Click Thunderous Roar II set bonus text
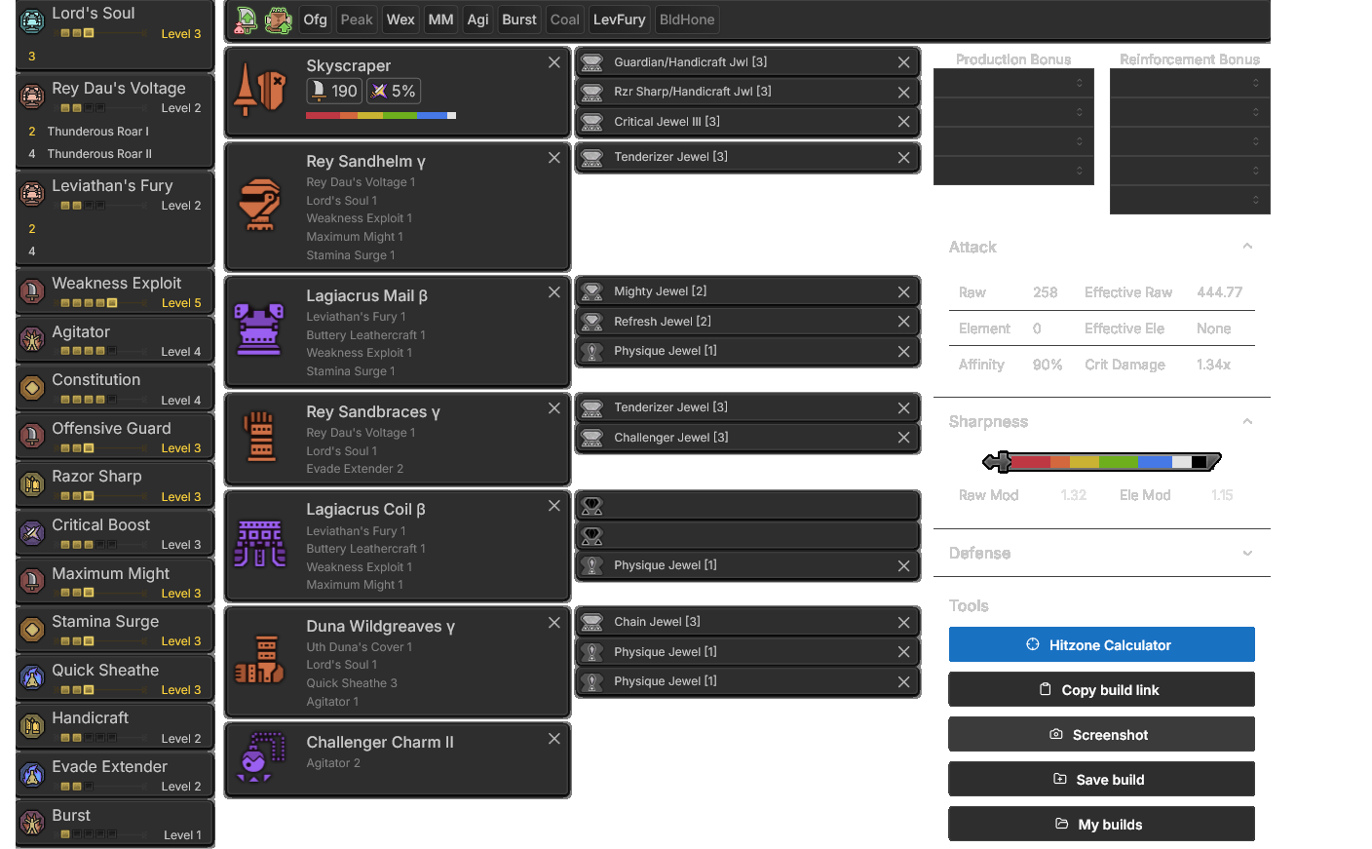1372x849 pixels. pyautogui.click(x=99, y=154)
